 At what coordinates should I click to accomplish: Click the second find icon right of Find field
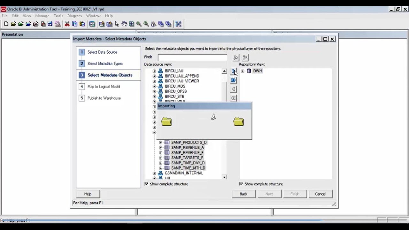point(245,57)
